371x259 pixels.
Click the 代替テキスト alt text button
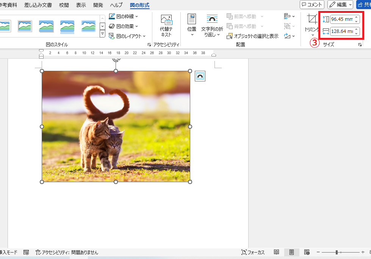[x=166, y=26]
